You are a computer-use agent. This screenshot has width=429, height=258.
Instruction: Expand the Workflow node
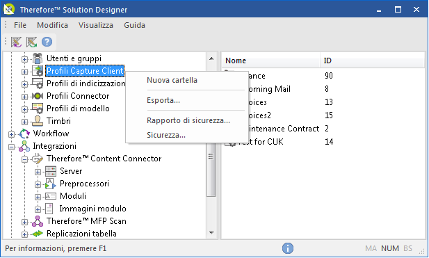point(12,134)
